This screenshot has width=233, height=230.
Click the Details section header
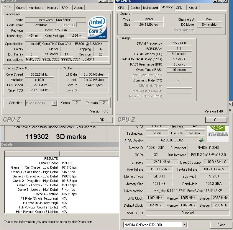click(60, 144)
